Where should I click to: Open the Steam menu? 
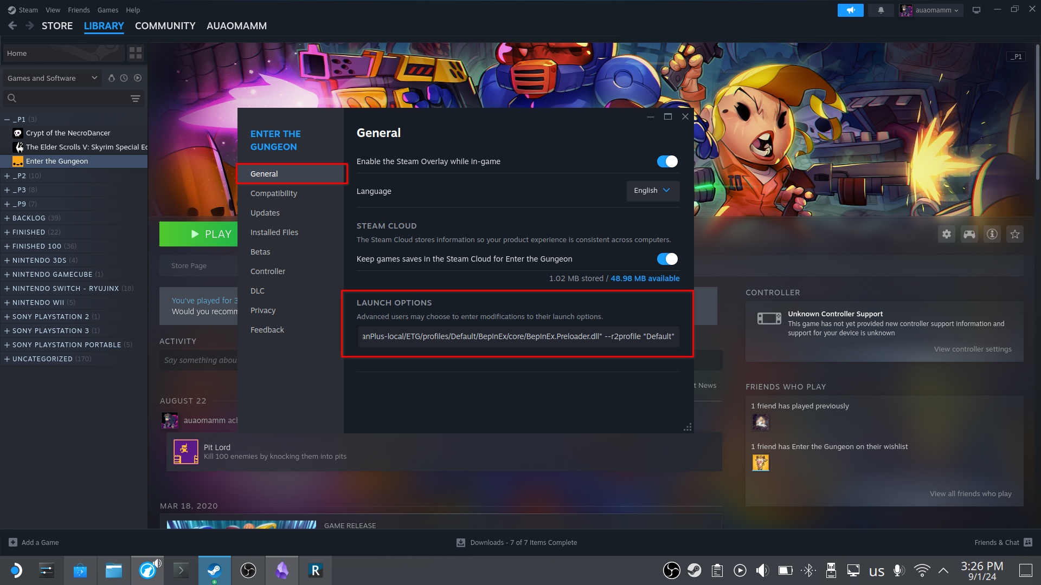[28, 10]
